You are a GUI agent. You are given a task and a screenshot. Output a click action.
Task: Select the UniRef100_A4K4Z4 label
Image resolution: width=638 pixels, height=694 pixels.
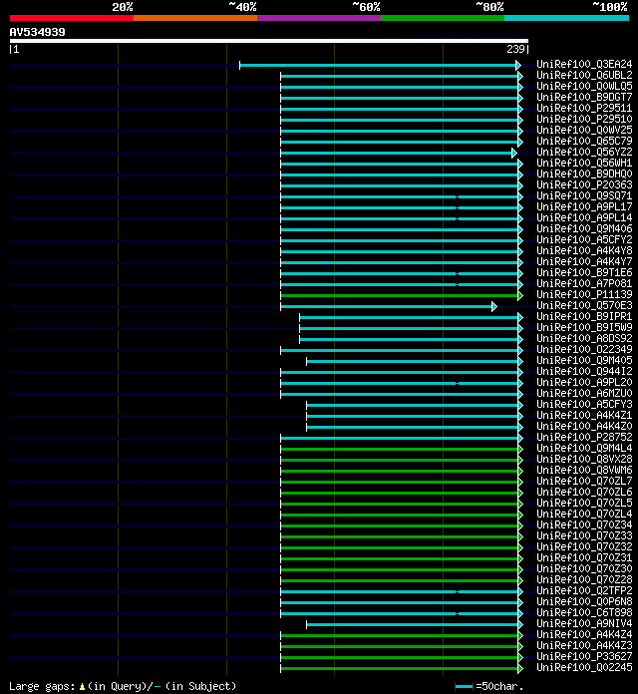click(584, 634)
